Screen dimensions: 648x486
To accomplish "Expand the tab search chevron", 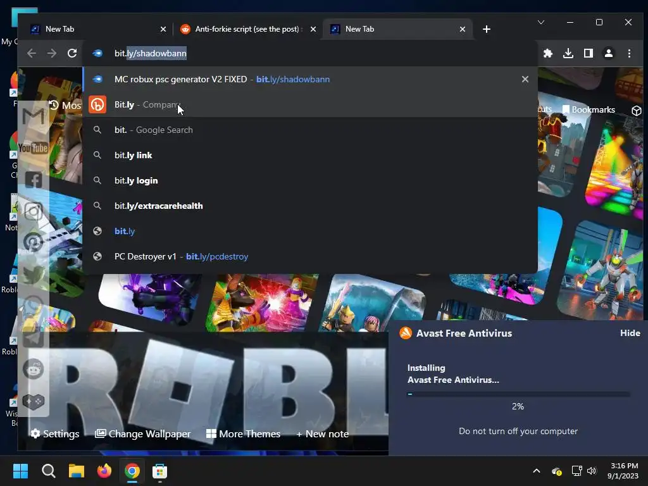I will pos(541,22).
